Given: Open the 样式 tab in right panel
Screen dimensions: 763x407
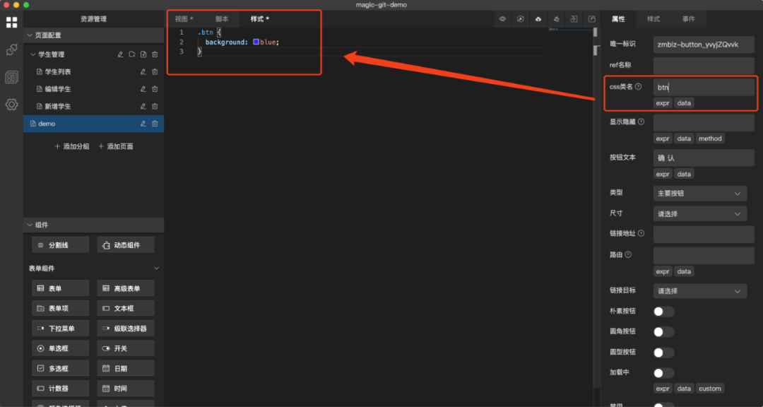Looking at the screenshot, I should pos(653,19).
